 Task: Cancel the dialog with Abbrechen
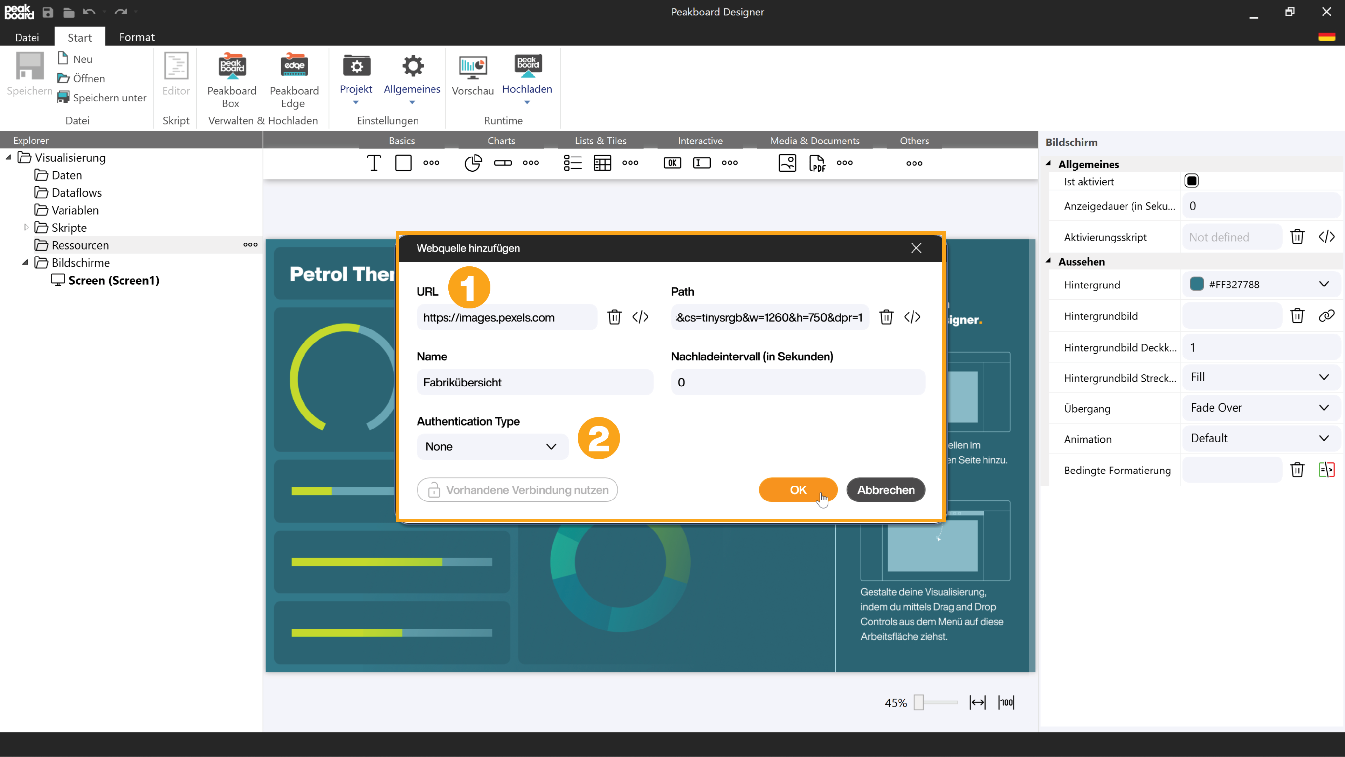tap(885, 490)
